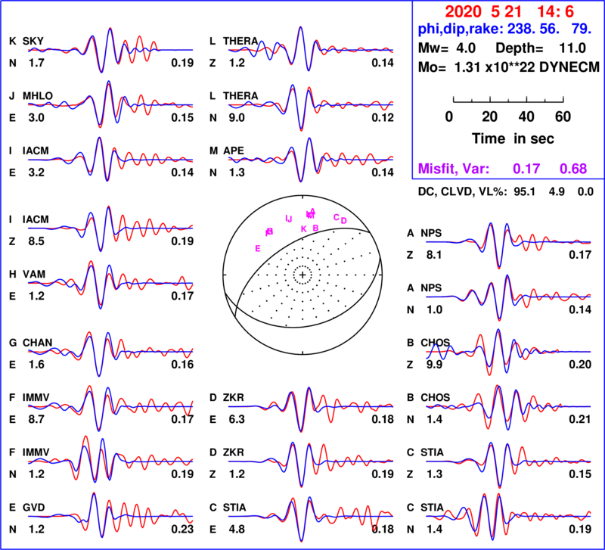Click the GVD misfit value 0.23
This screenshot has height=550, width=605.
(x=182, y=529)
